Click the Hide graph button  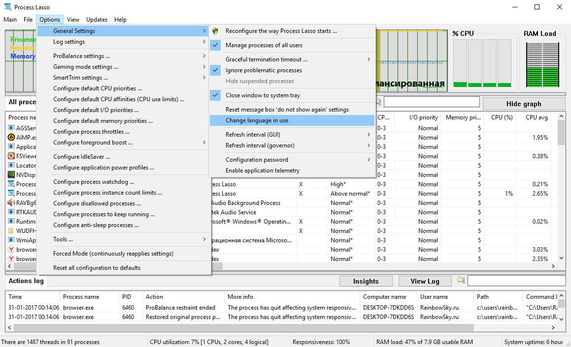[x=524, y=104]
